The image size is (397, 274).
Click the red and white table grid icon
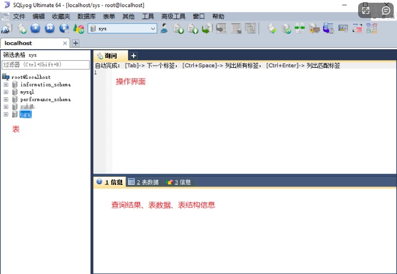357,28
